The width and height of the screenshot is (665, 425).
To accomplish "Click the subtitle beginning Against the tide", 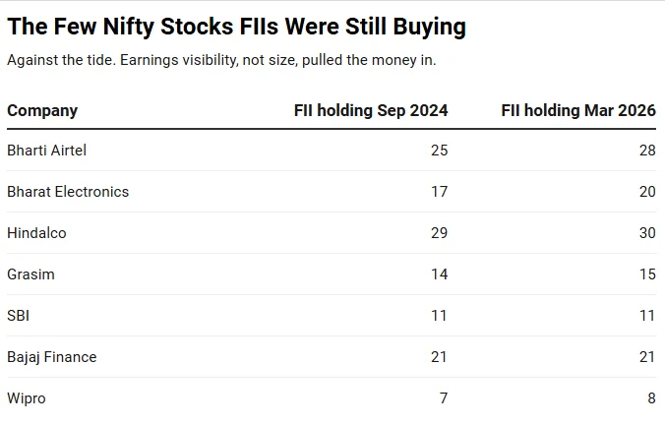I will pos(221,60).
